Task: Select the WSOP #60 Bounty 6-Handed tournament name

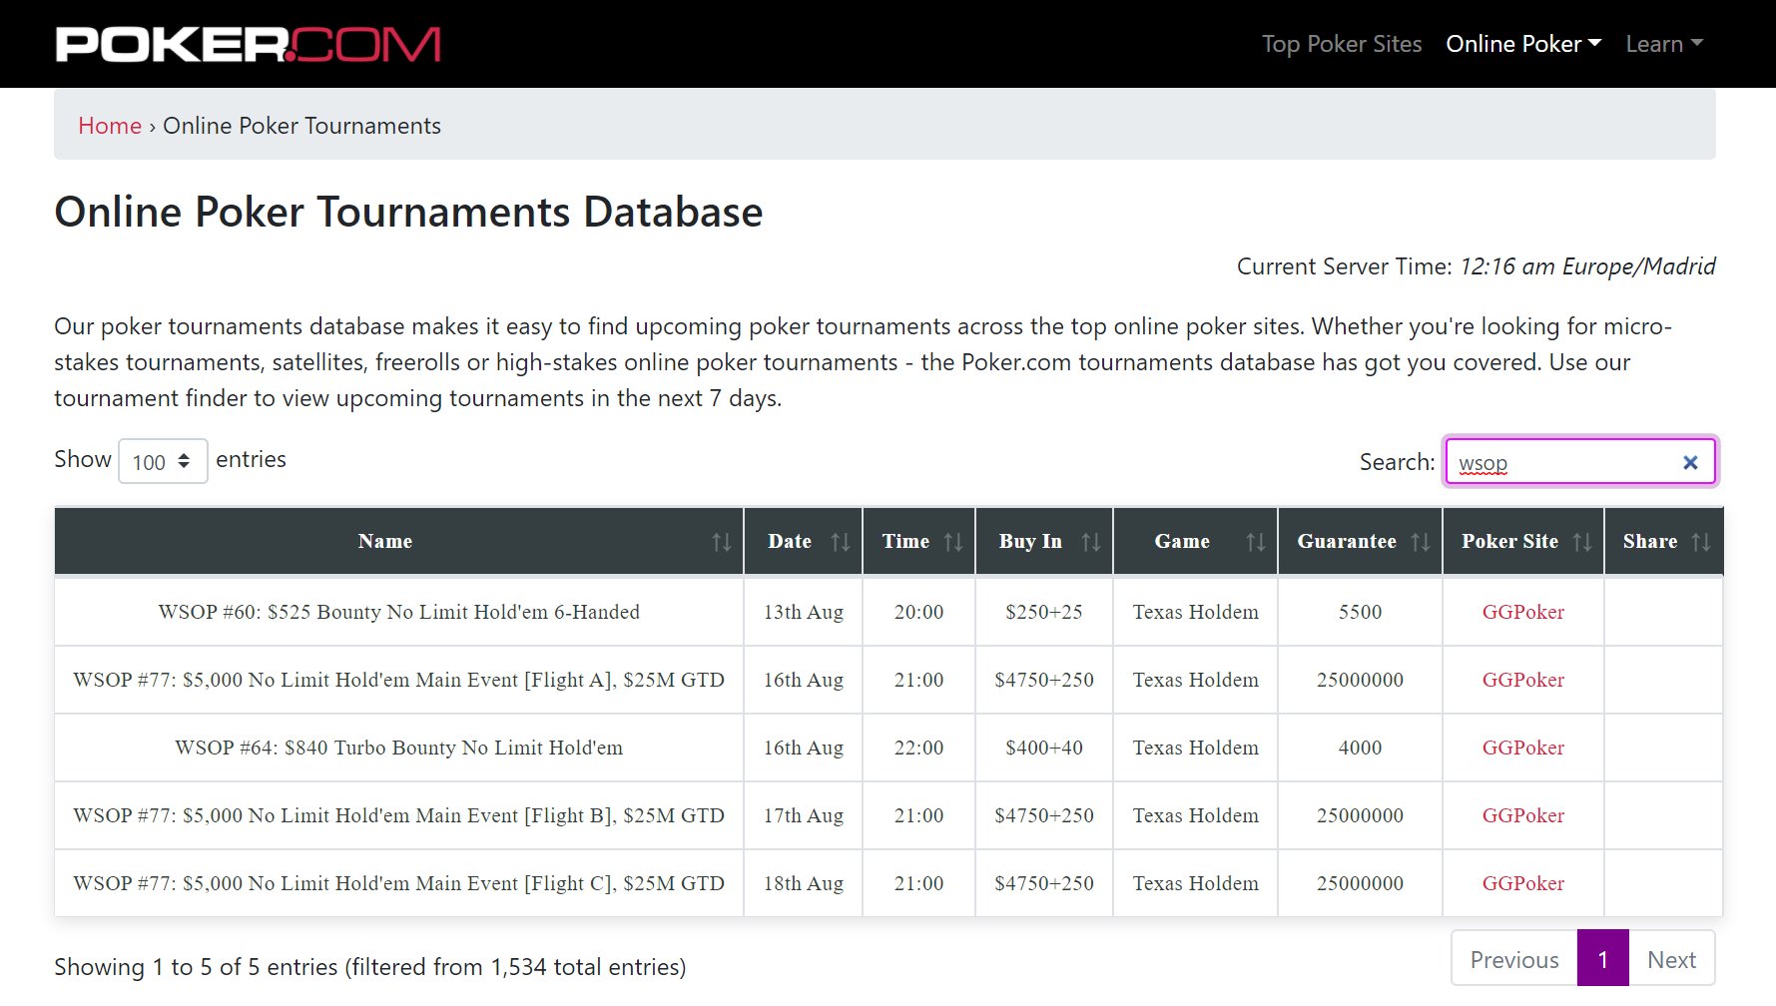Action: [399, 612]
